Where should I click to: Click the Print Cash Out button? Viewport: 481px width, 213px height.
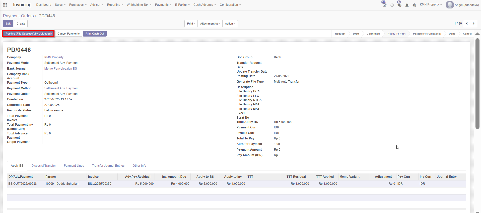[95, 34]
